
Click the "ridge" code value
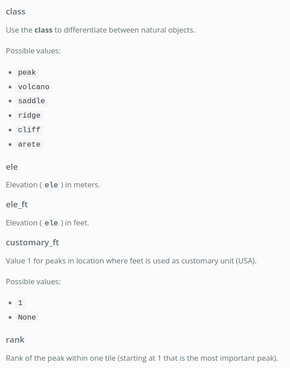tap(29, 115)
